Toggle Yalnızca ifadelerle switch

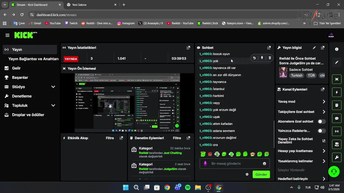pos(322,131)
